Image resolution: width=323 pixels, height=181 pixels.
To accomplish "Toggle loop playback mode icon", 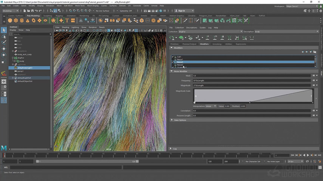I will [x=307, y=161].
